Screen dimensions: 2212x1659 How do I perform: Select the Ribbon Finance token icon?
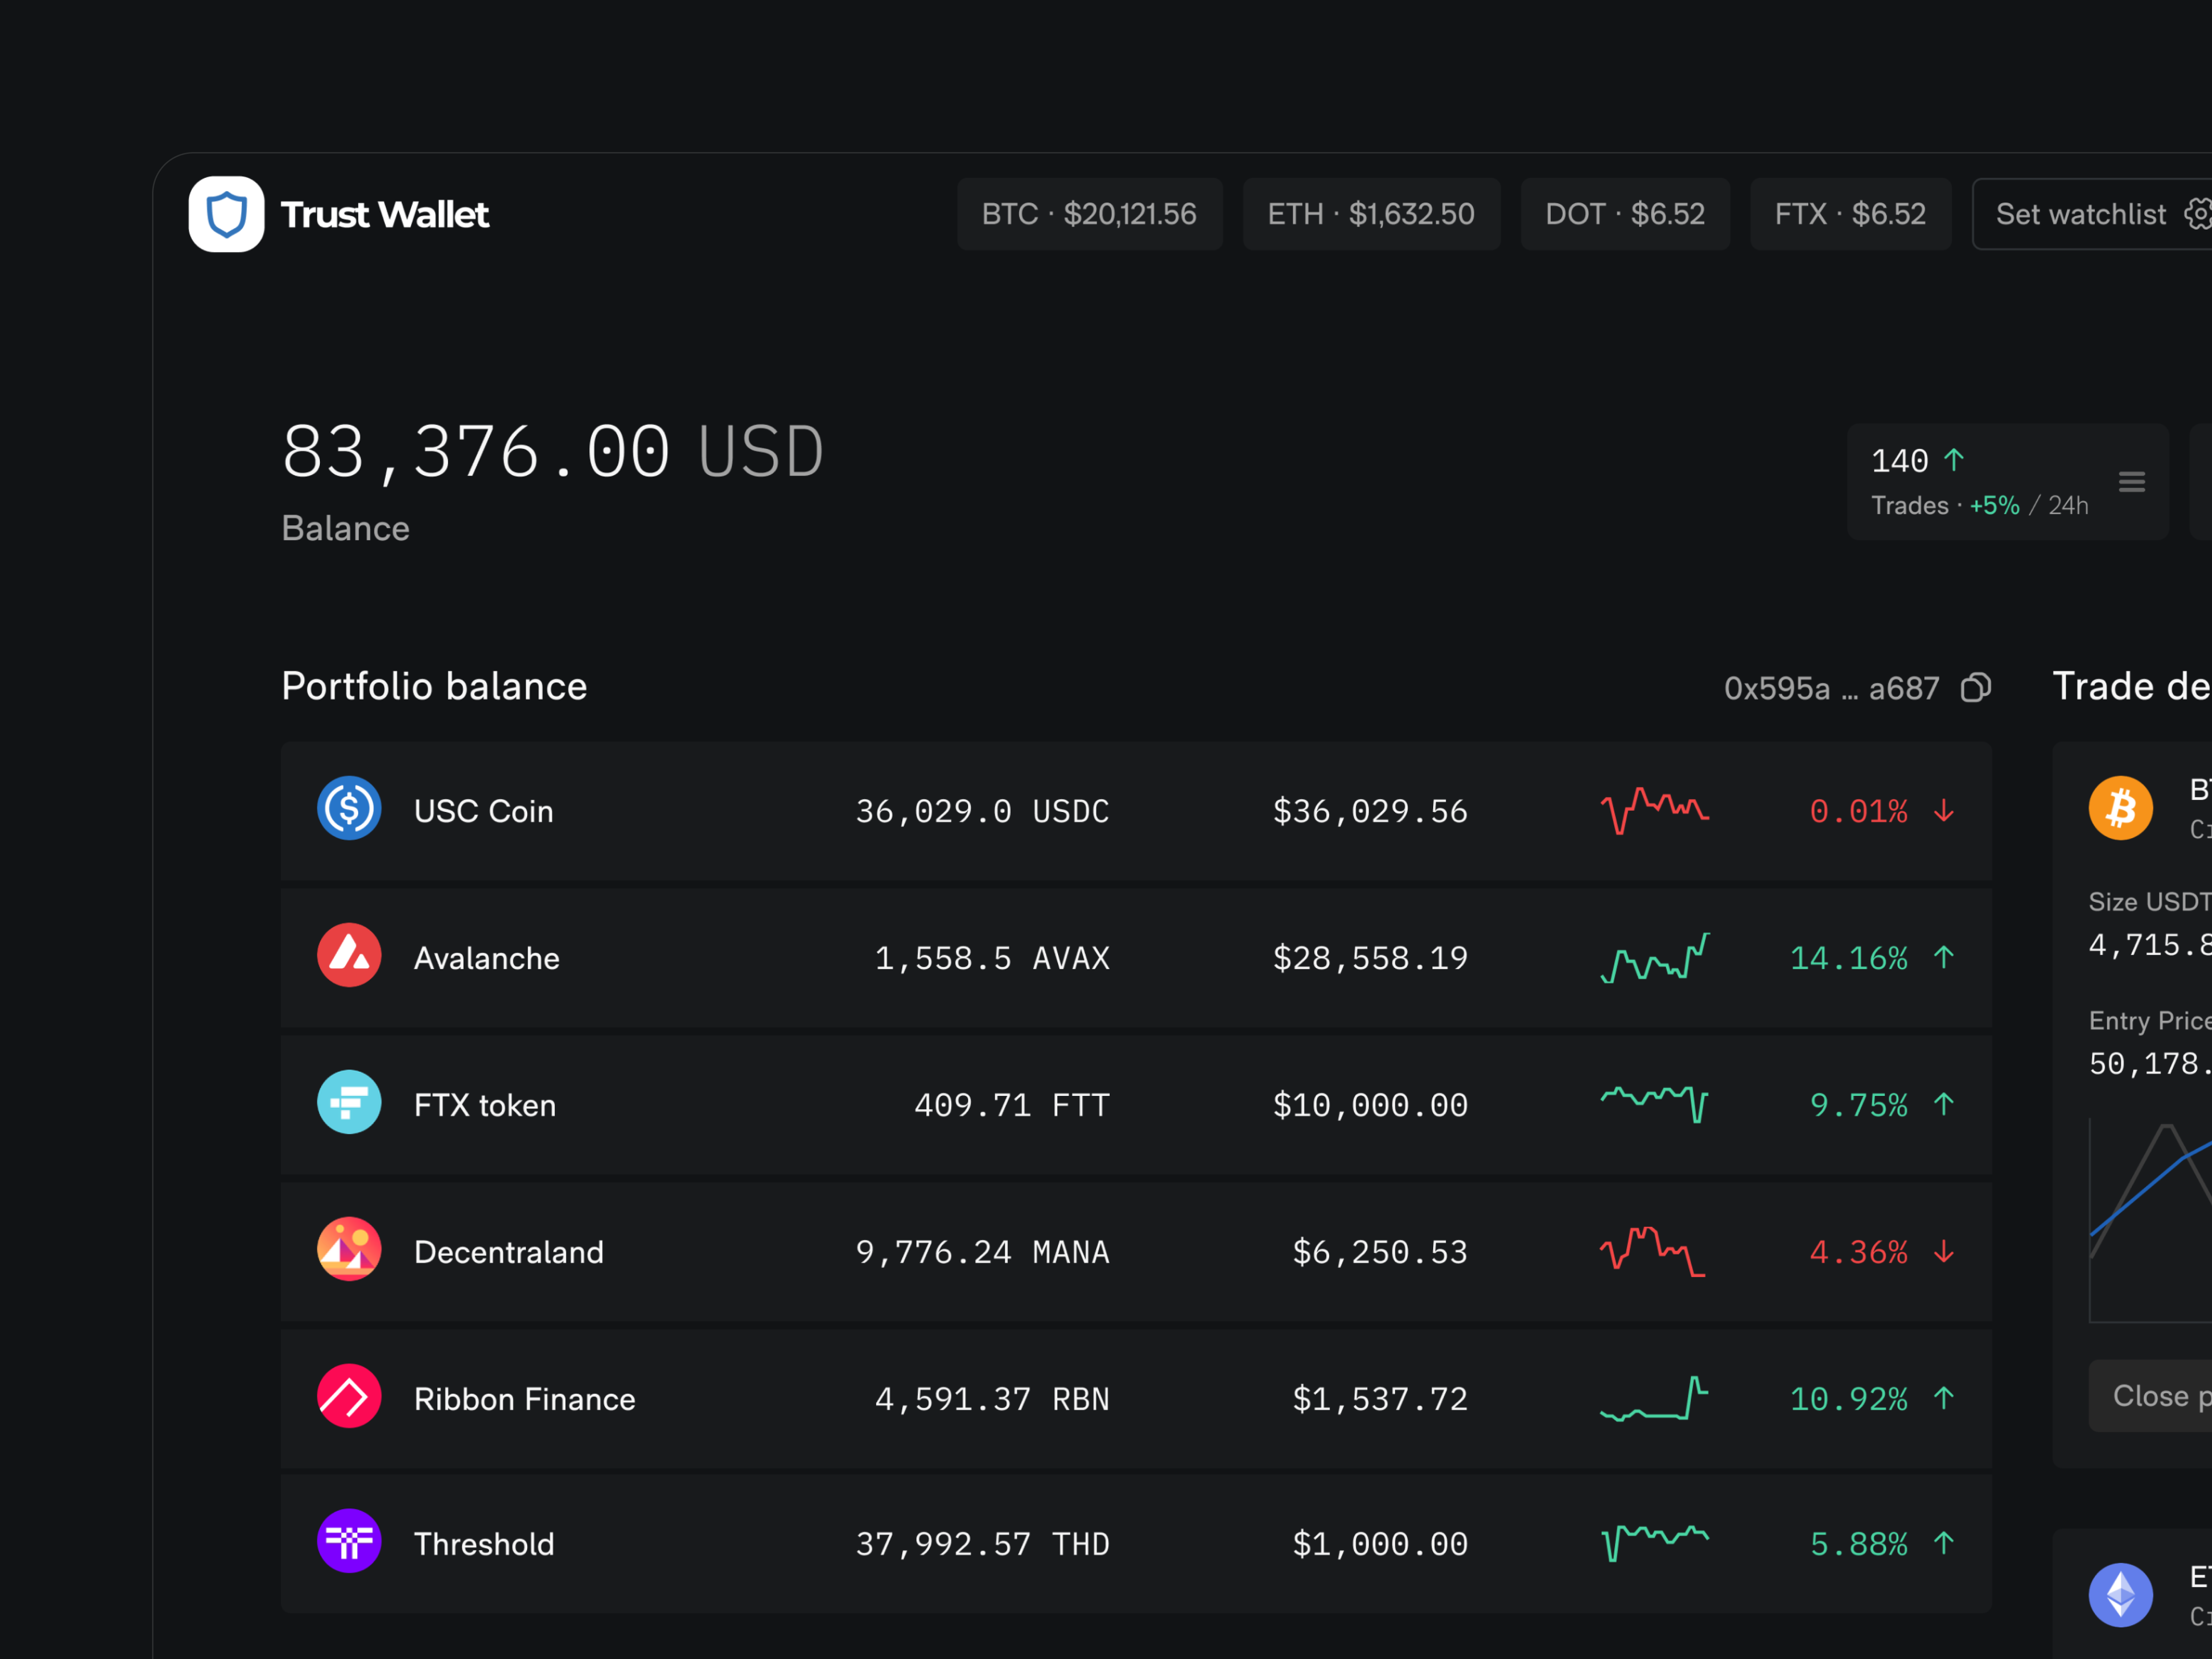pos(349,1396)
